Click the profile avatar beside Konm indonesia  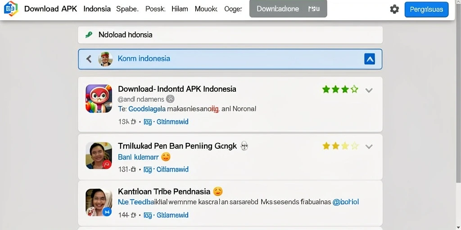105,59
